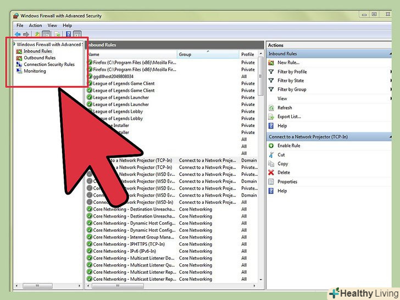400x300 pixels.
Task: Click Refresh in the Actions pane
Action: (x=285, y=108)
